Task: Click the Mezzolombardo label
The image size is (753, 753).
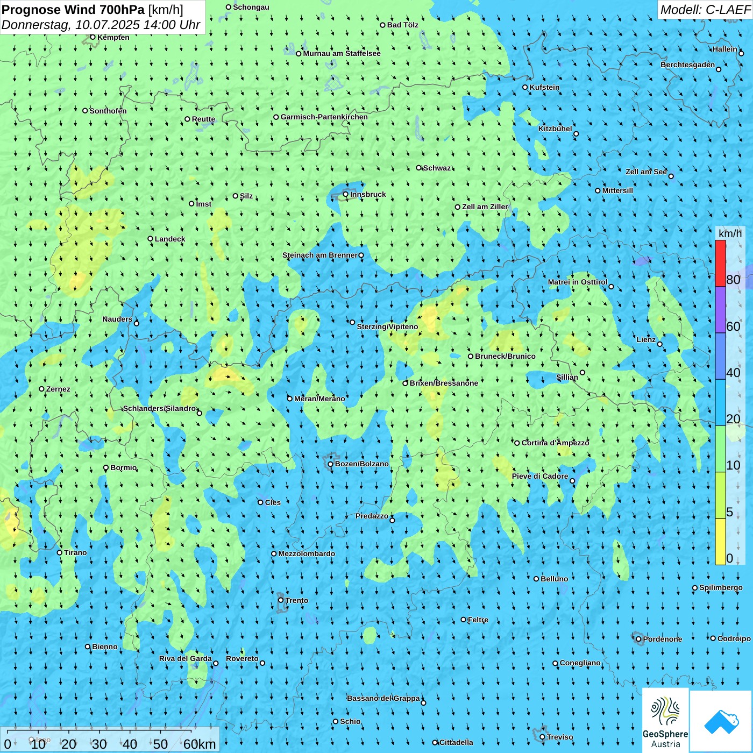Action: [307, 553]
